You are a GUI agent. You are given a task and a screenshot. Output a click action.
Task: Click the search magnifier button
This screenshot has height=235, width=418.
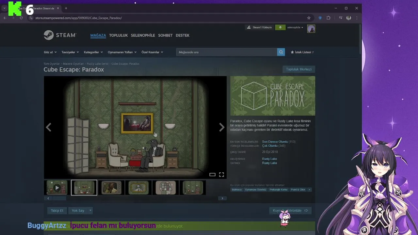point(281,52)
